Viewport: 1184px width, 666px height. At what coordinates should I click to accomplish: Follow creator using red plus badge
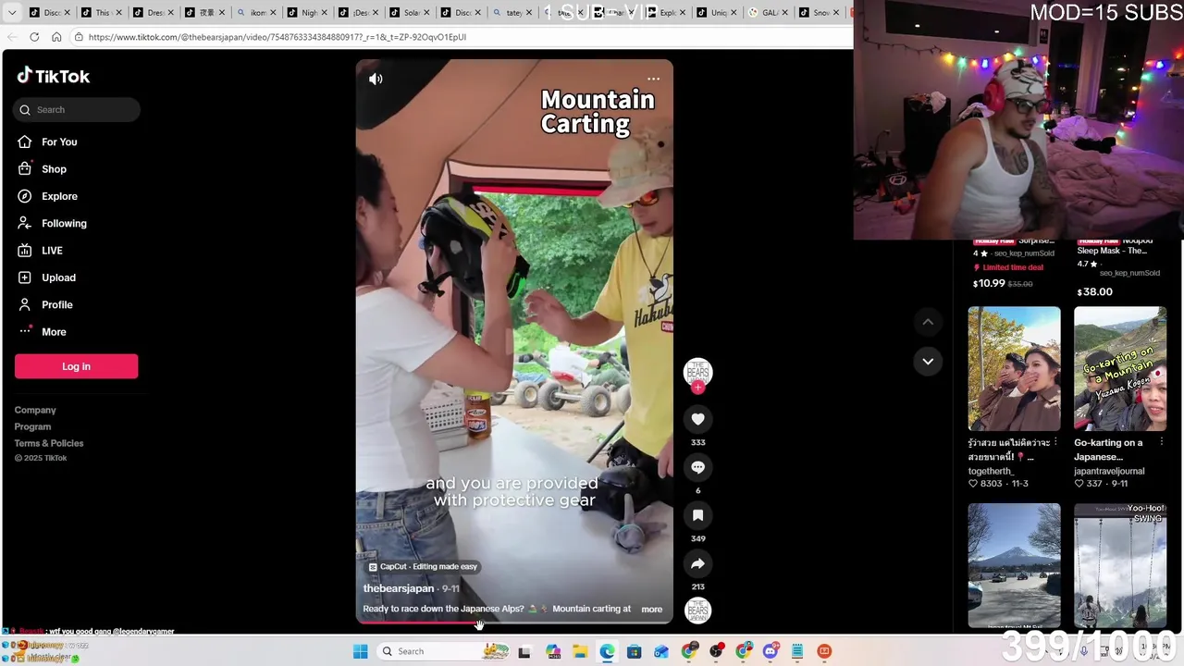[697, 388]
